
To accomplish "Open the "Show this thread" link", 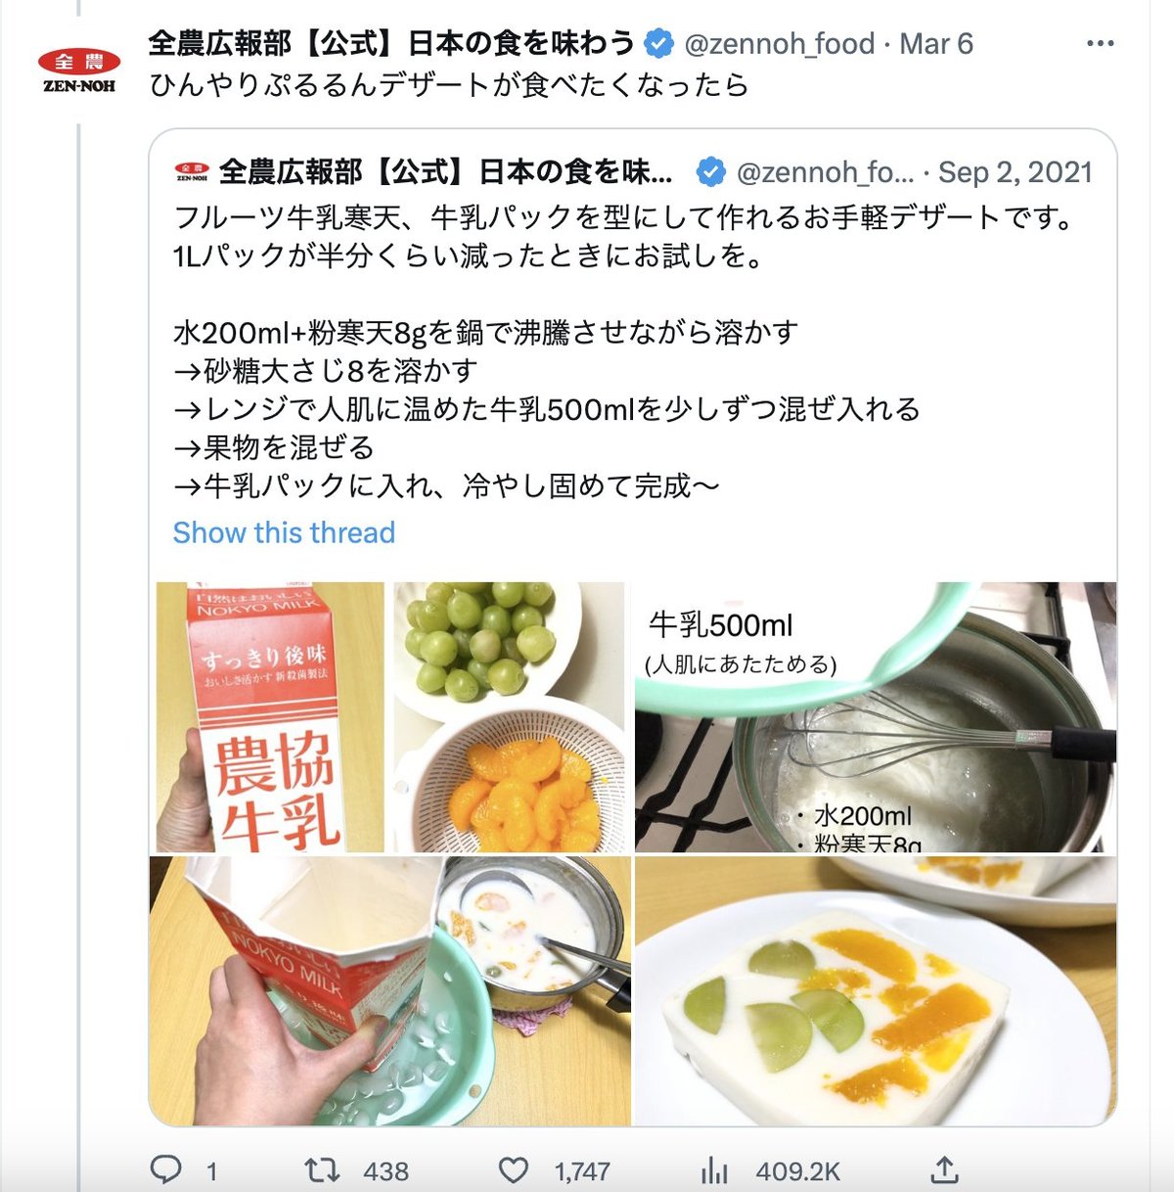I will (x=284, y=532).
